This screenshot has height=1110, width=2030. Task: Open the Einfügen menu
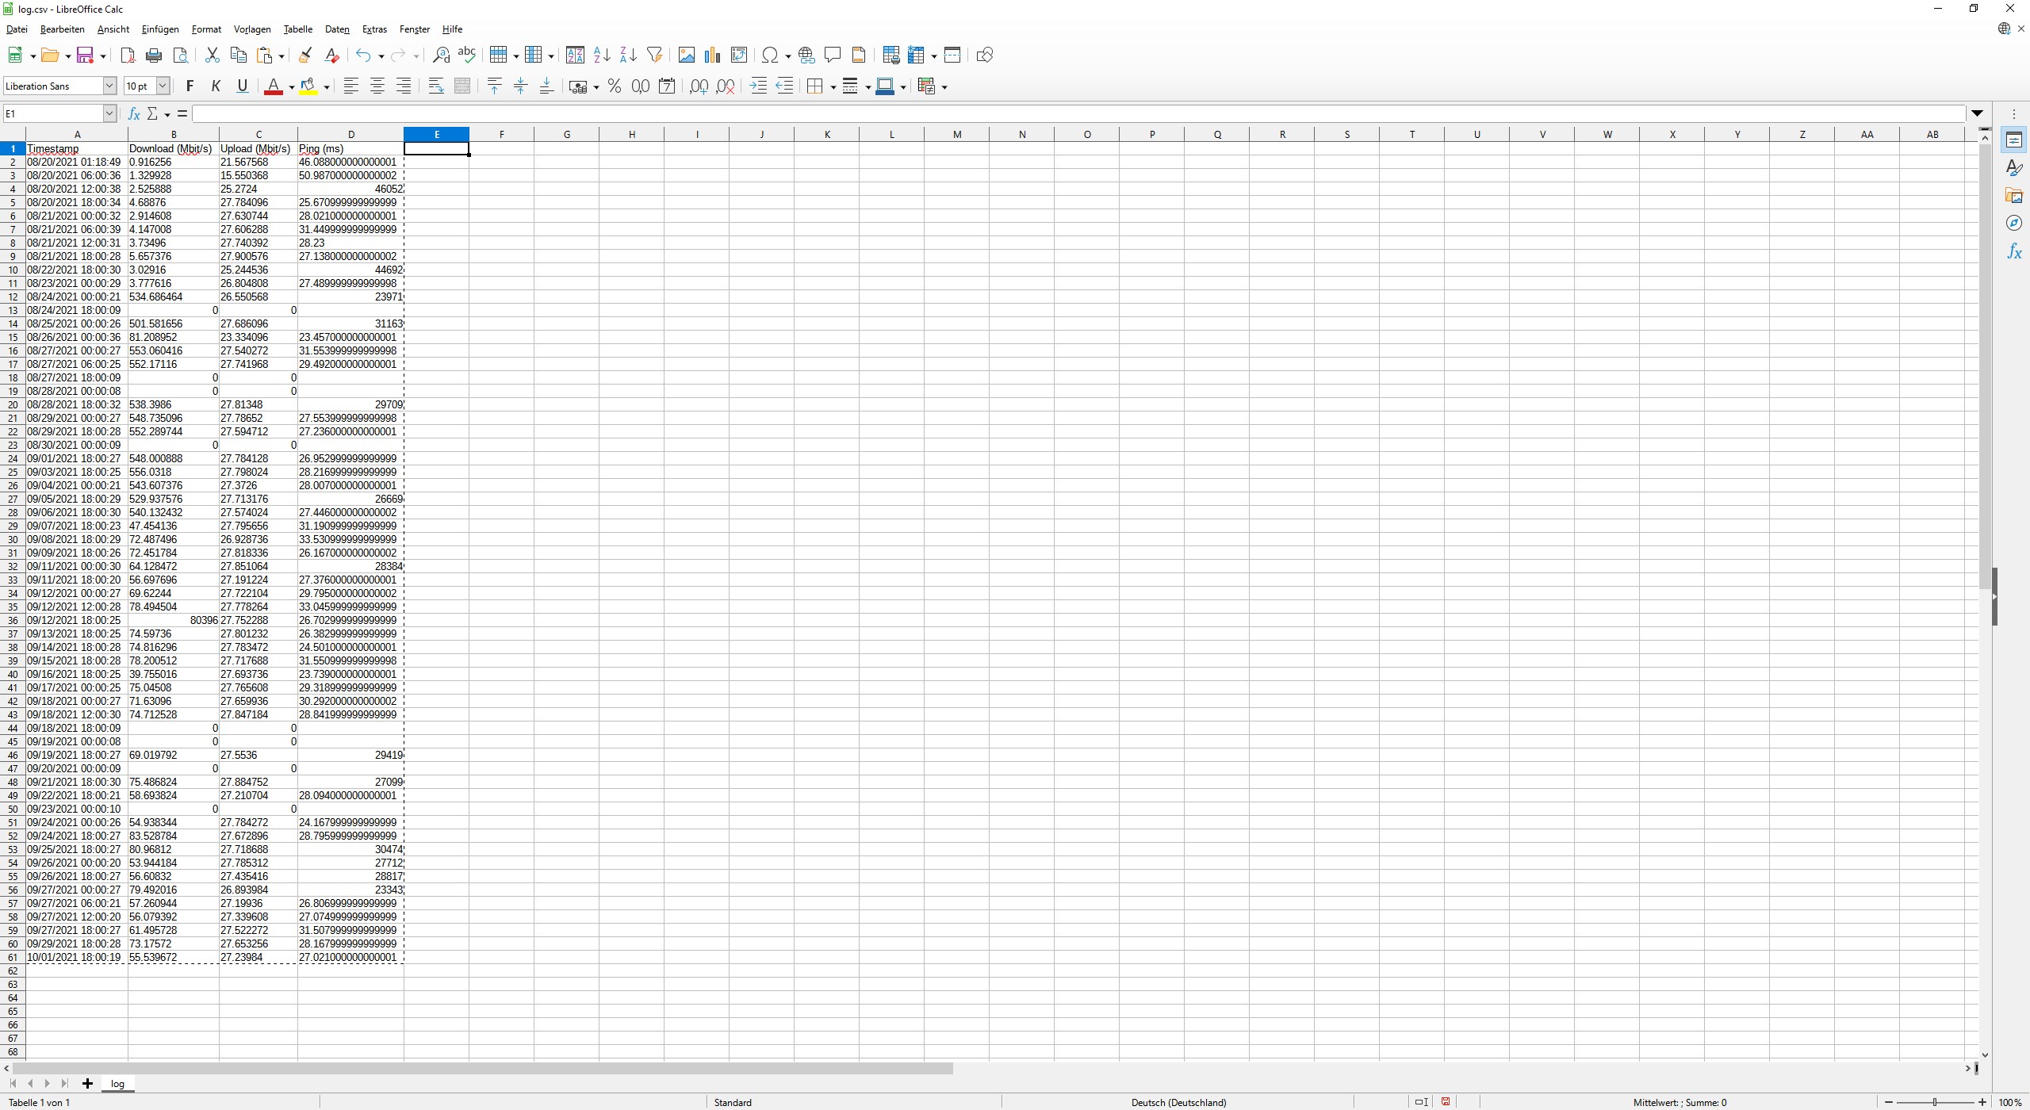point(160,29)
